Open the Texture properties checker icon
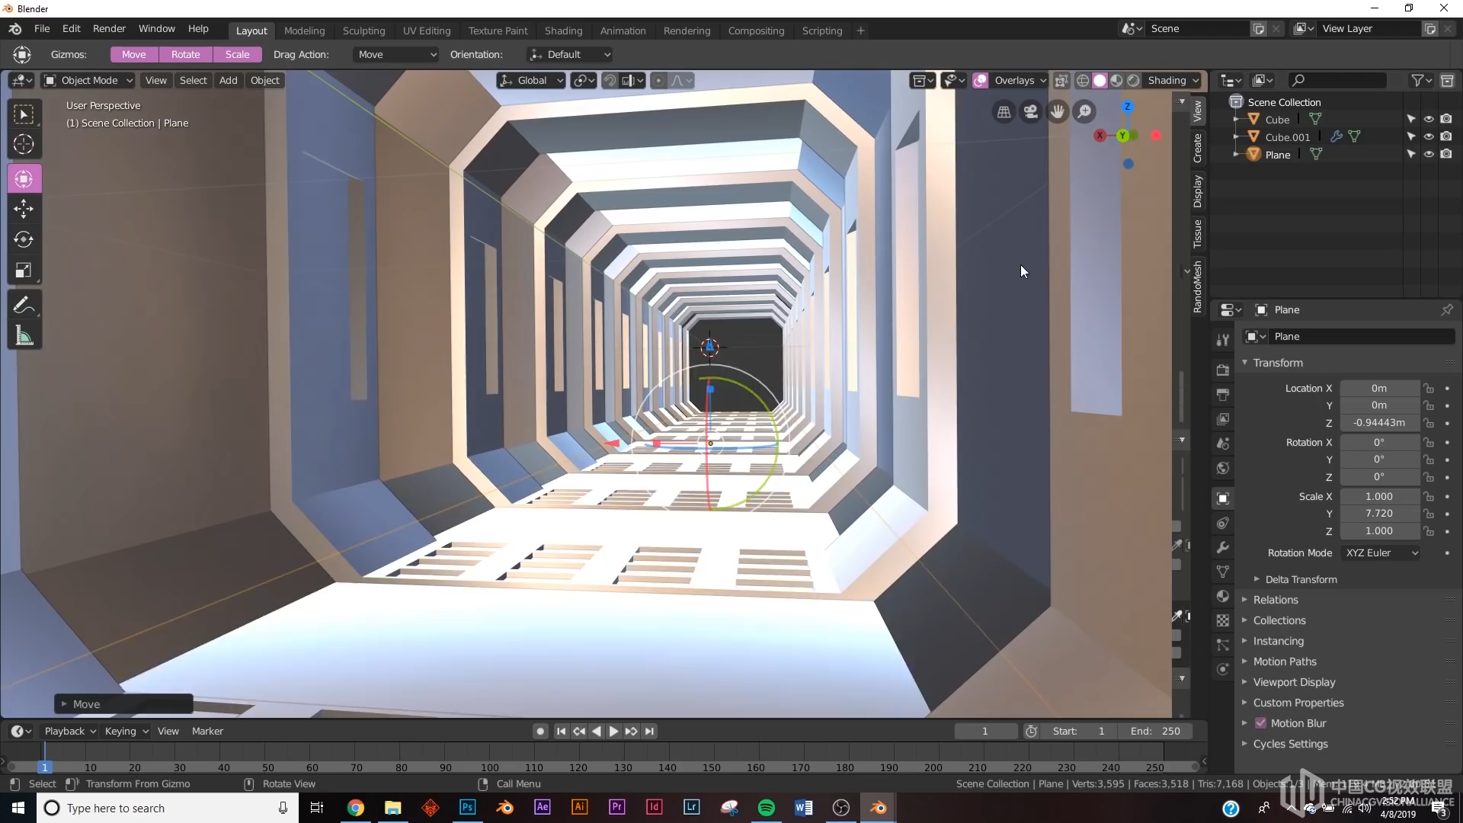1463x823 pixels. [1223, 620]
